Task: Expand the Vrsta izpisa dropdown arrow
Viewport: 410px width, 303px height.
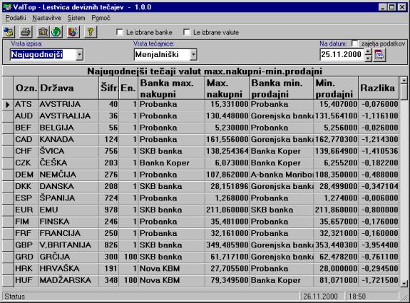Action: click(79, 55)
